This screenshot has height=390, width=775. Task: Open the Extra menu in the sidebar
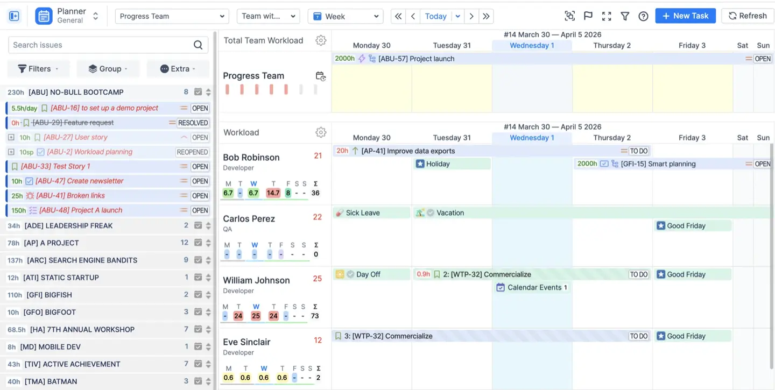178,68
